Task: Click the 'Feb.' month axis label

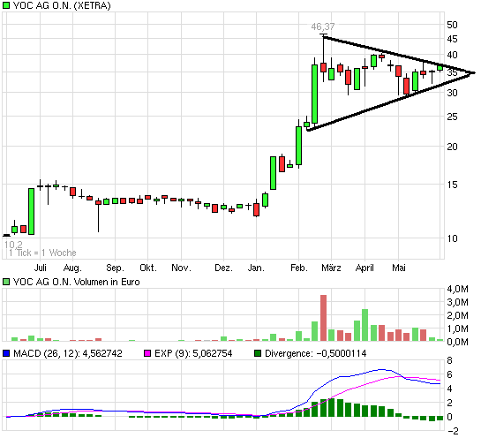Action: [x=299, y=268]
